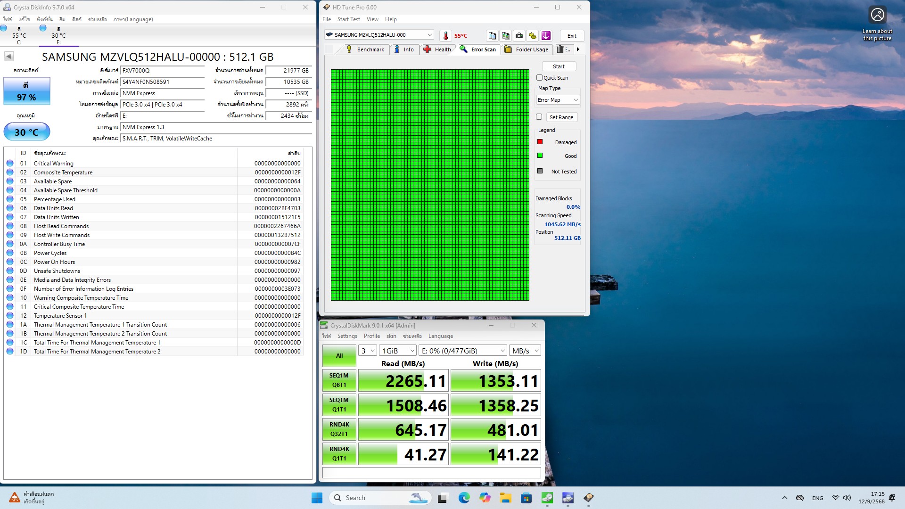Open Windows Start menu
Image resolution: width=905 pixels, height=509 pixels.
coord(317,498)
